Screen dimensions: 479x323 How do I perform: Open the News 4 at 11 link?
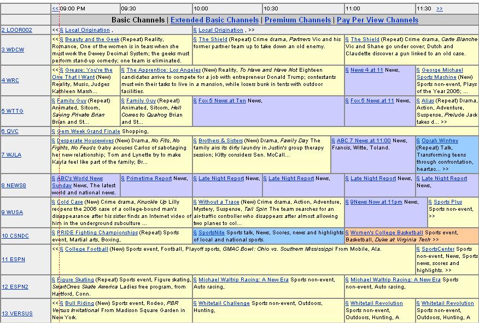click(366, 70)
